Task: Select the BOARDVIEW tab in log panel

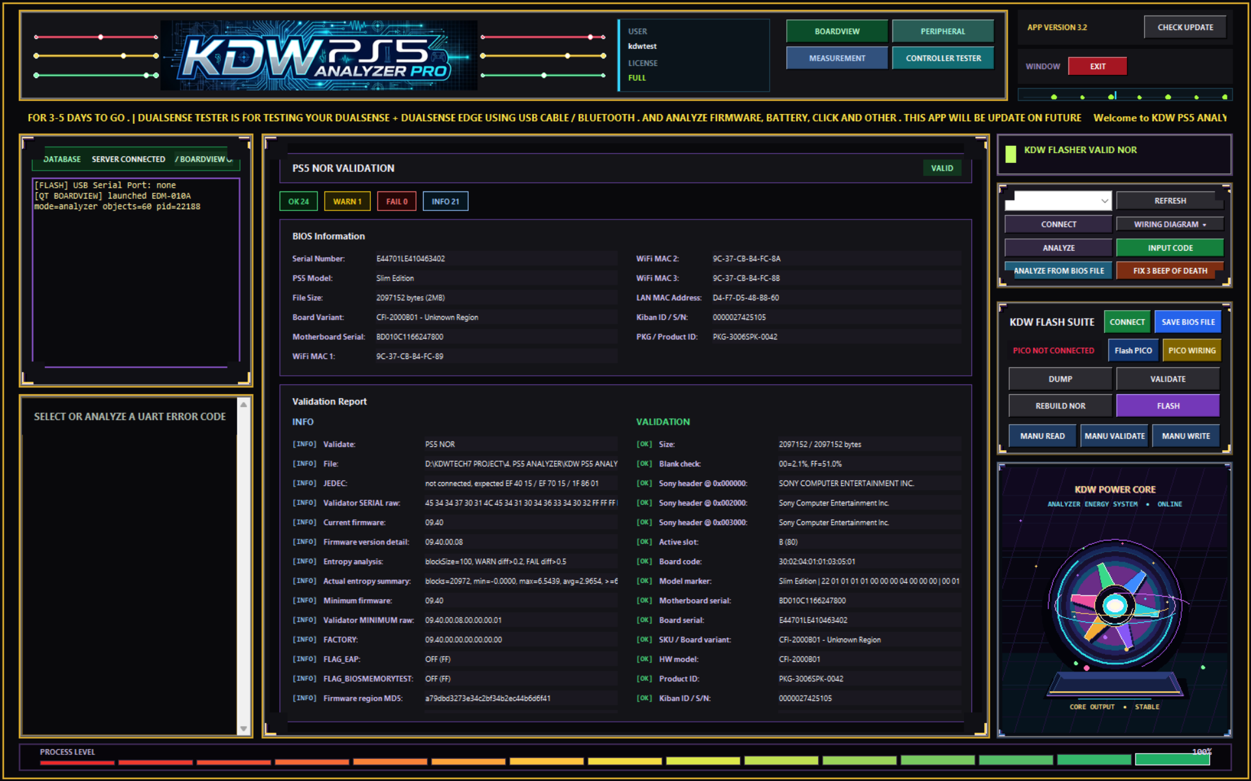Action: [x=202, y=159]
